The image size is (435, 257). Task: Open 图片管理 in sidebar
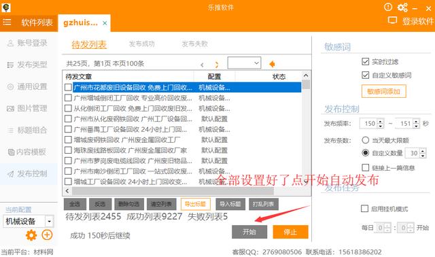[27, 108]
